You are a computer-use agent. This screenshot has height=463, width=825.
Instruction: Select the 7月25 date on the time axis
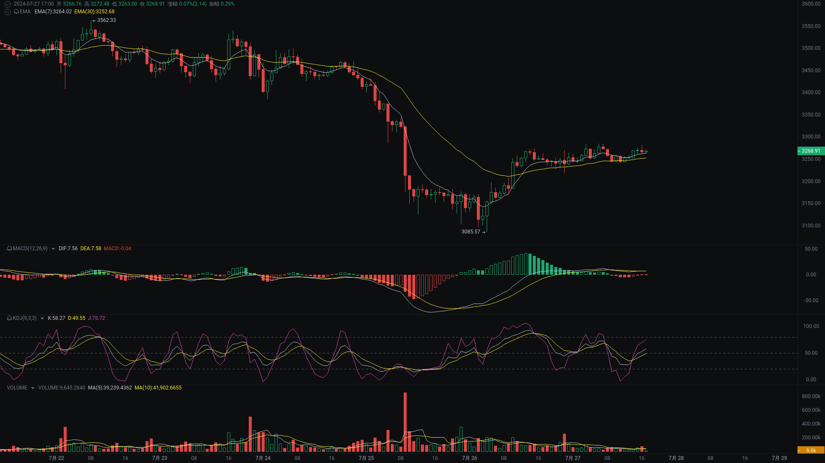(366, 458)
